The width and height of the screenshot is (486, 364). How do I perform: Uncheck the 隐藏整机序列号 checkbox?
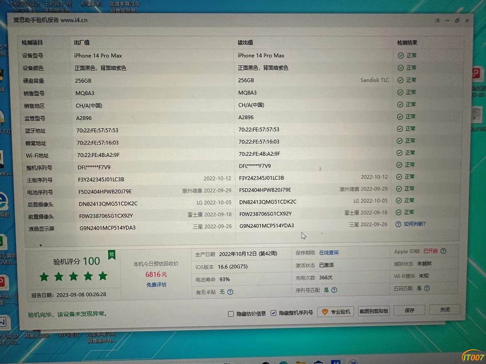tap(273, 313)
